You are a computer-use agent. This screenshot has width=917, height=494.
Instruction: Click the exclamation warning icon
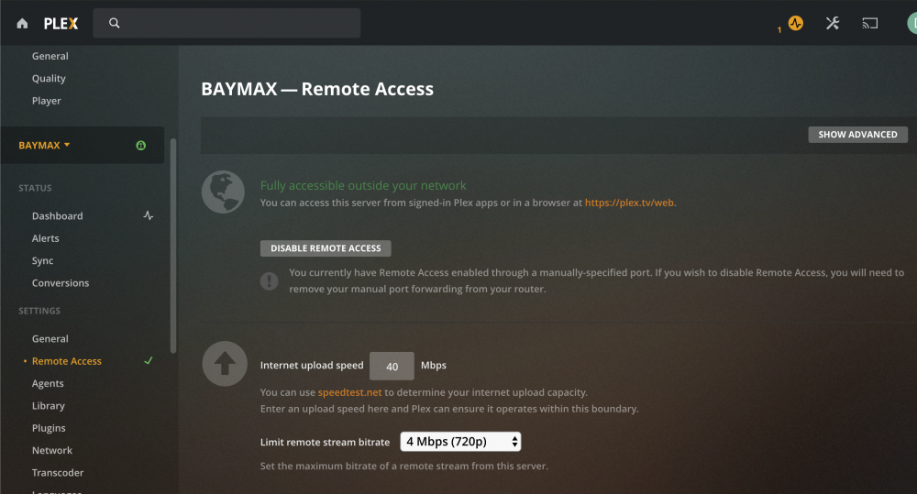coord(269,281)
